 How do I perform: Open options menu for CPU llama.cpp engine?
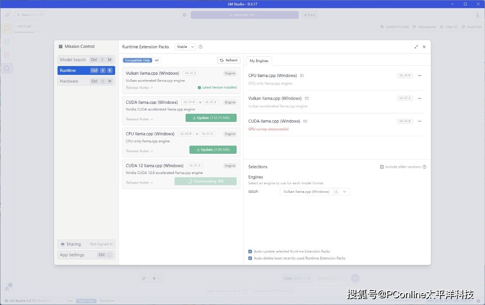pyautogui.click(x=420, y=75)
